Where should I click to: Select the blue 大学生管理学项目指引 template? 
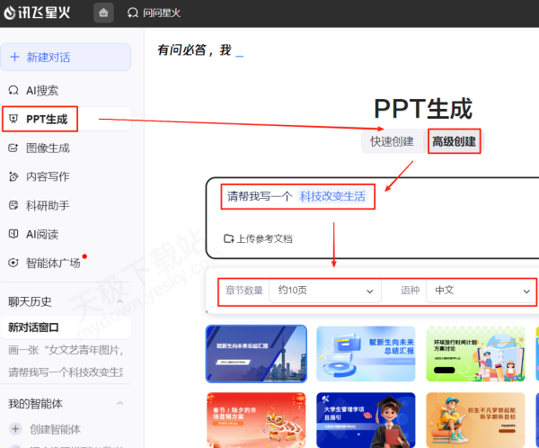[366, 420]
